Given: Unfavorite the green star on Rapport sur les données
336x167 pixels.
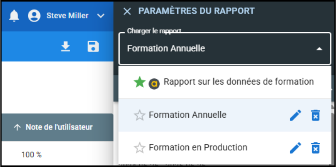Looking at the screenshot, I should click(x=139, y=82).
